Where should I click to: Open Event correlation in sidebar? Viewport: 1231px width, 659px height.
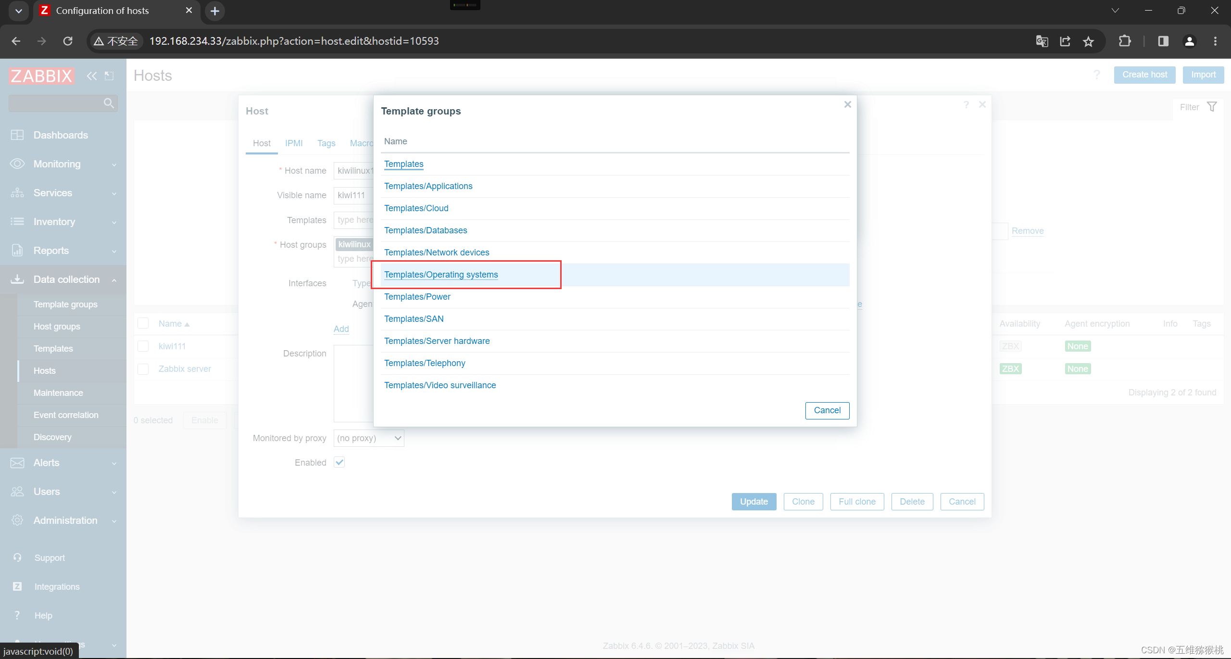(x=66, y=415)
